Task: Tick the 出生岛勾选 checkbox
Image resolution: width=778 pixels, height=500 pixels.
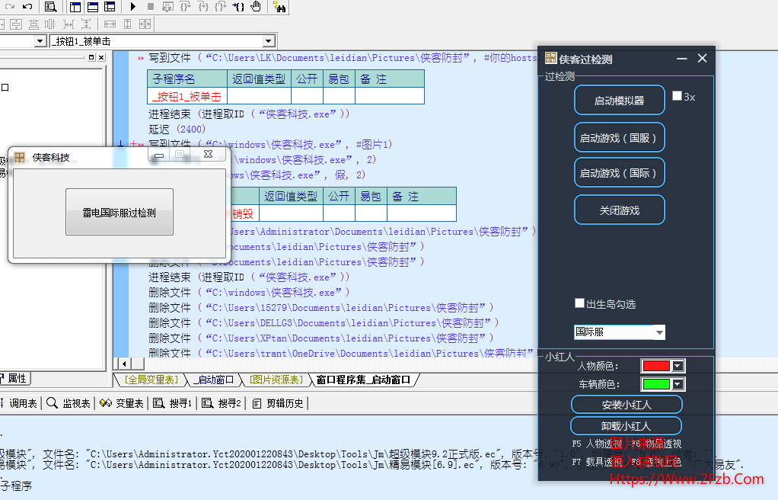Action: coord(579,303)
